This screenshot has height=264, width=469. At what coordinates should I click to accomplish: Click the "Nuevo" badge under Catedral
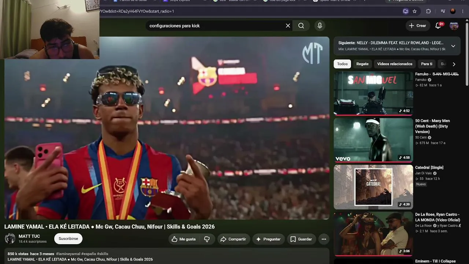point(421,184)
